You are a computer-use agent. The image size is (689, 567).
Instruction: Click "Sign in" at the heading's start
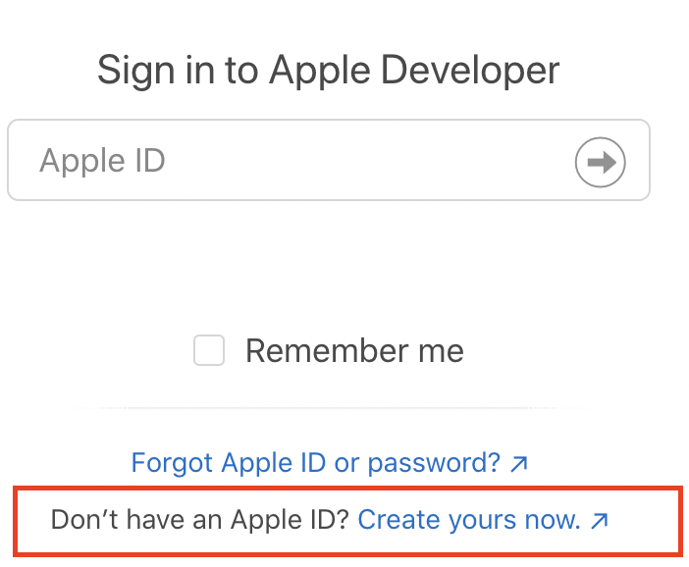[x=146, y=71]
